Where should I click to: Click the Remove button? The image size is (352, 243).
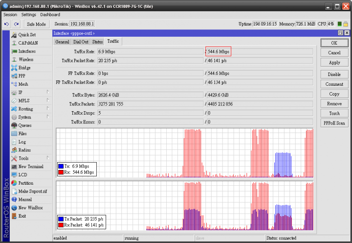pos(334,104)
